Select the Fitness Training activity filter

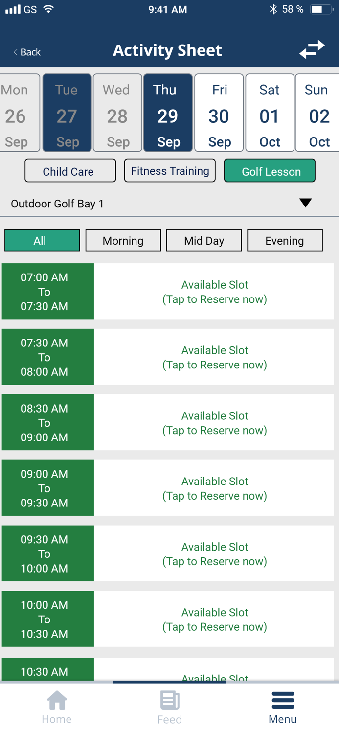pyautogui.click(x=170, y=170)
